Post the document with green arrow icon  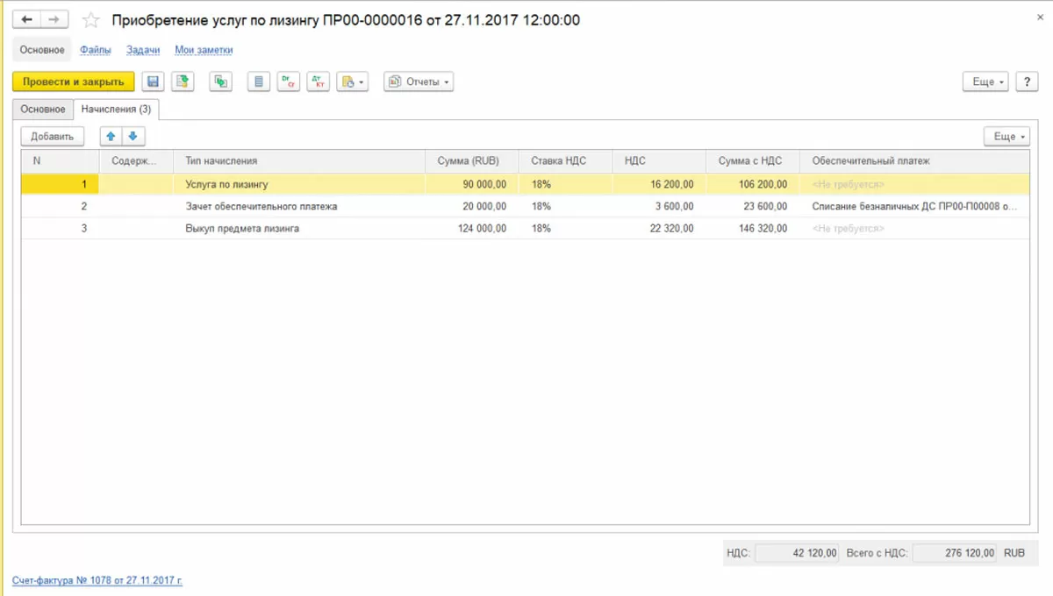tap(183, 82)
